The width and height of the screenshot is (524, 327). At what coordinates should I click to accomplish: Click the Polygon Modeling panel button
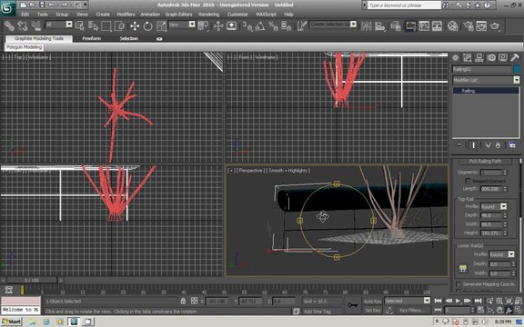coord(24,47)
